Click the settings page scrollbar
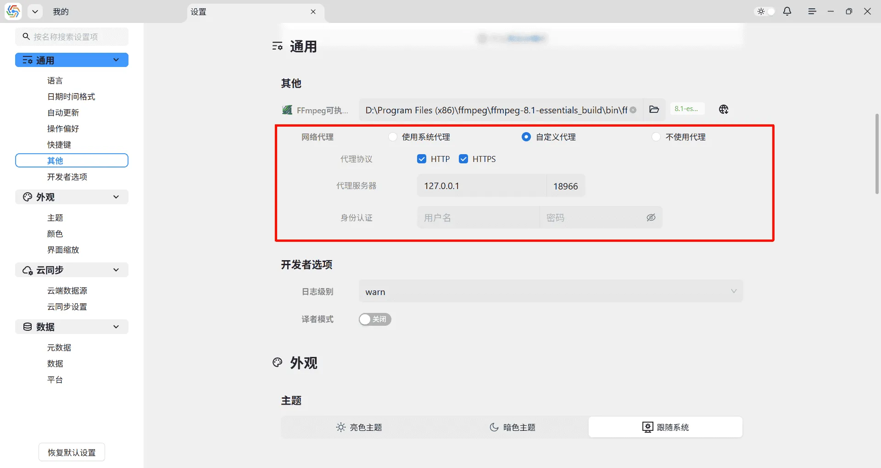Viewport: 881px width, 468px height. pyautogui.click(x=877, y=154)
